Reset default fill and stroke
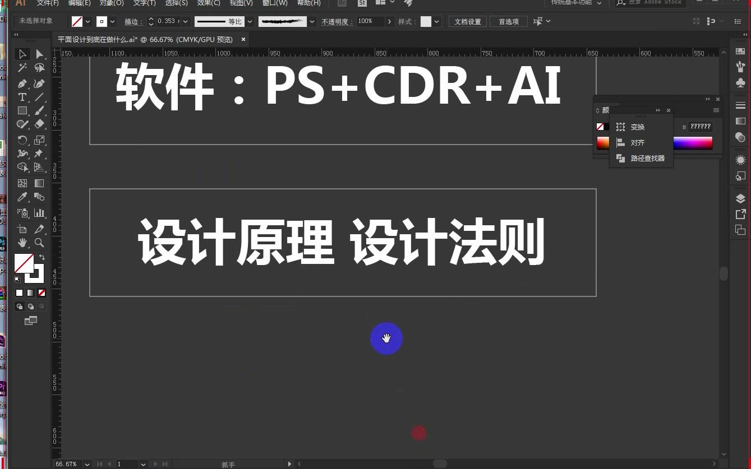This screenshot has height=469, width=751. click(x=17, y=279)
